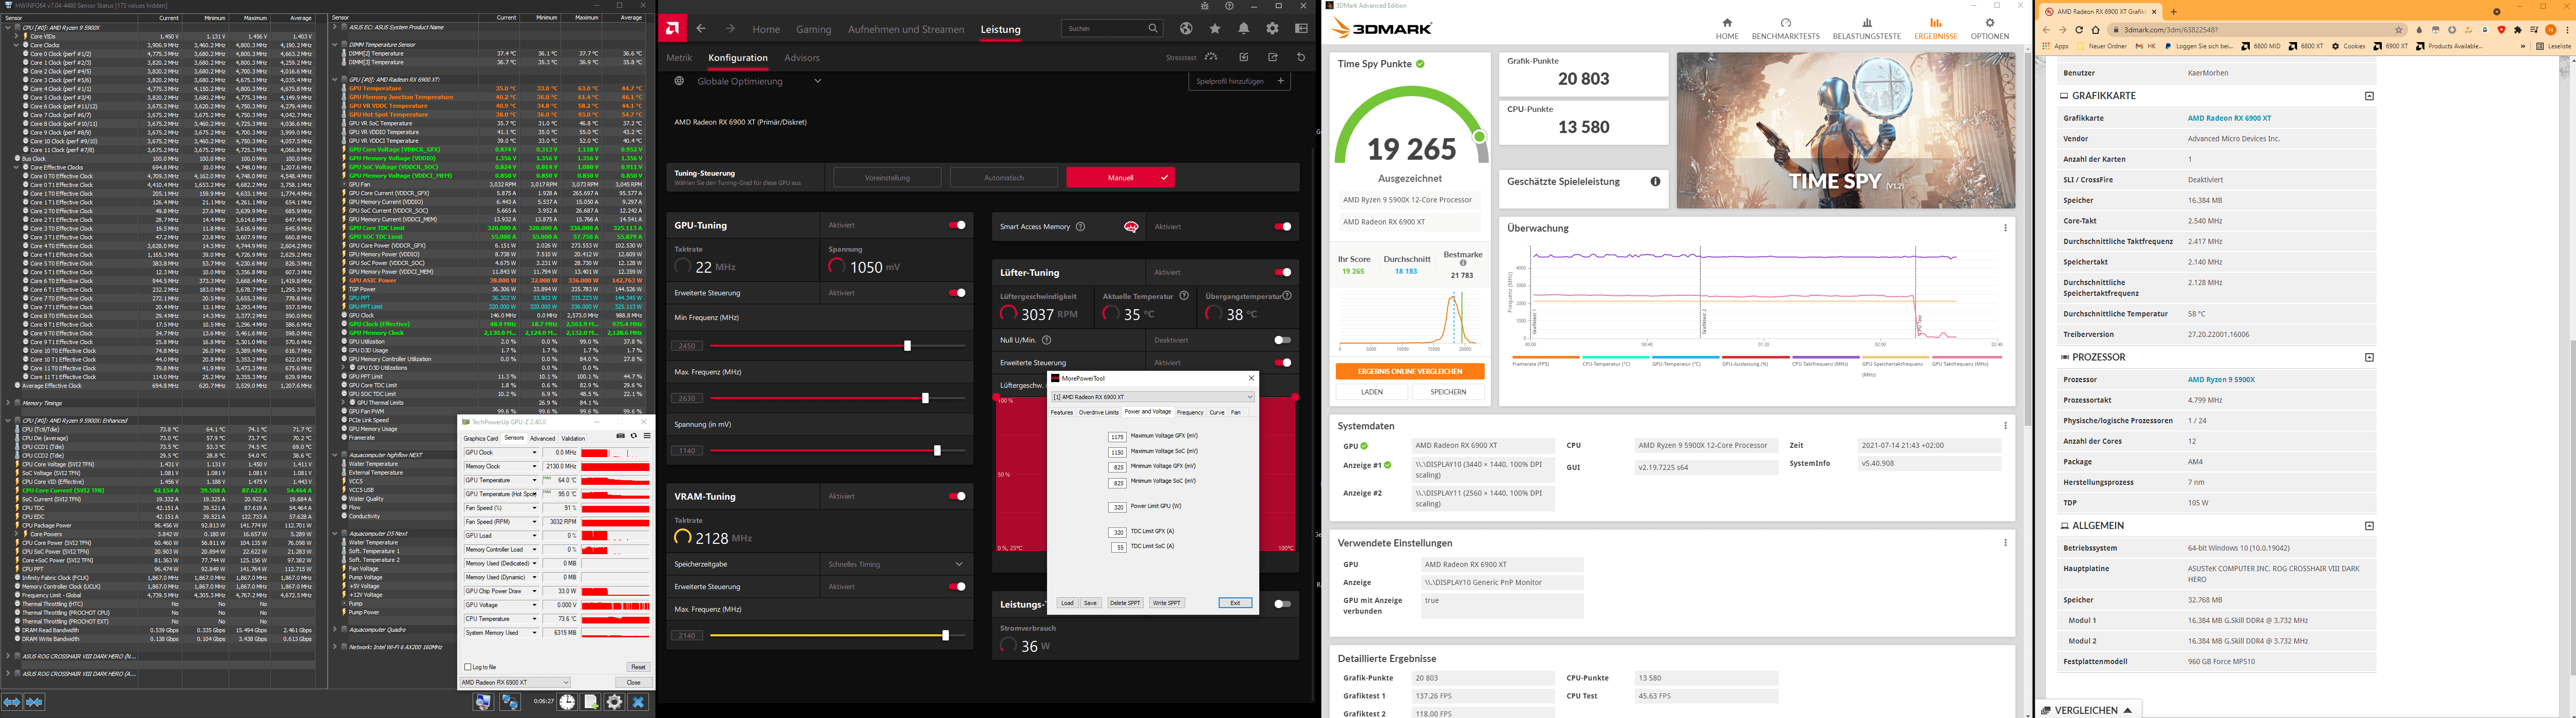Bookmark page with Chrome star icon
The width and height of the screenshot is (2576, 718).
tap(2398, 30)
